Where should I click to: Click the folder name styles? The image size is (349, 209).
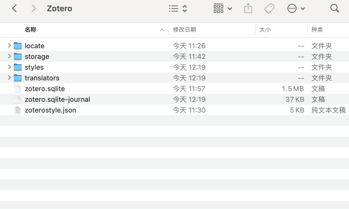click(34, 67)
